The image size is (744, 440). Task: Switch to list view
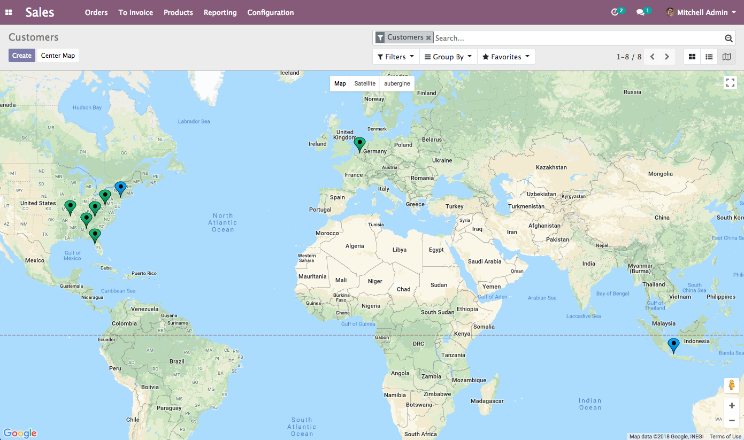click(709, 57)
